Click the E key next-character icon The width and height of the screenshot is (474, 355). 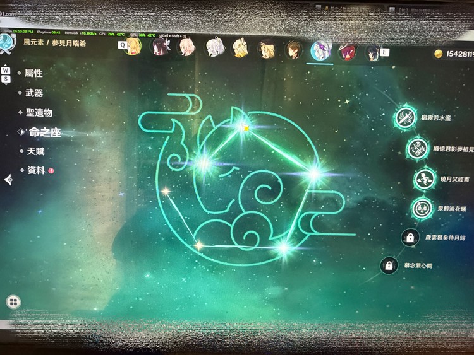click(384, 52)
